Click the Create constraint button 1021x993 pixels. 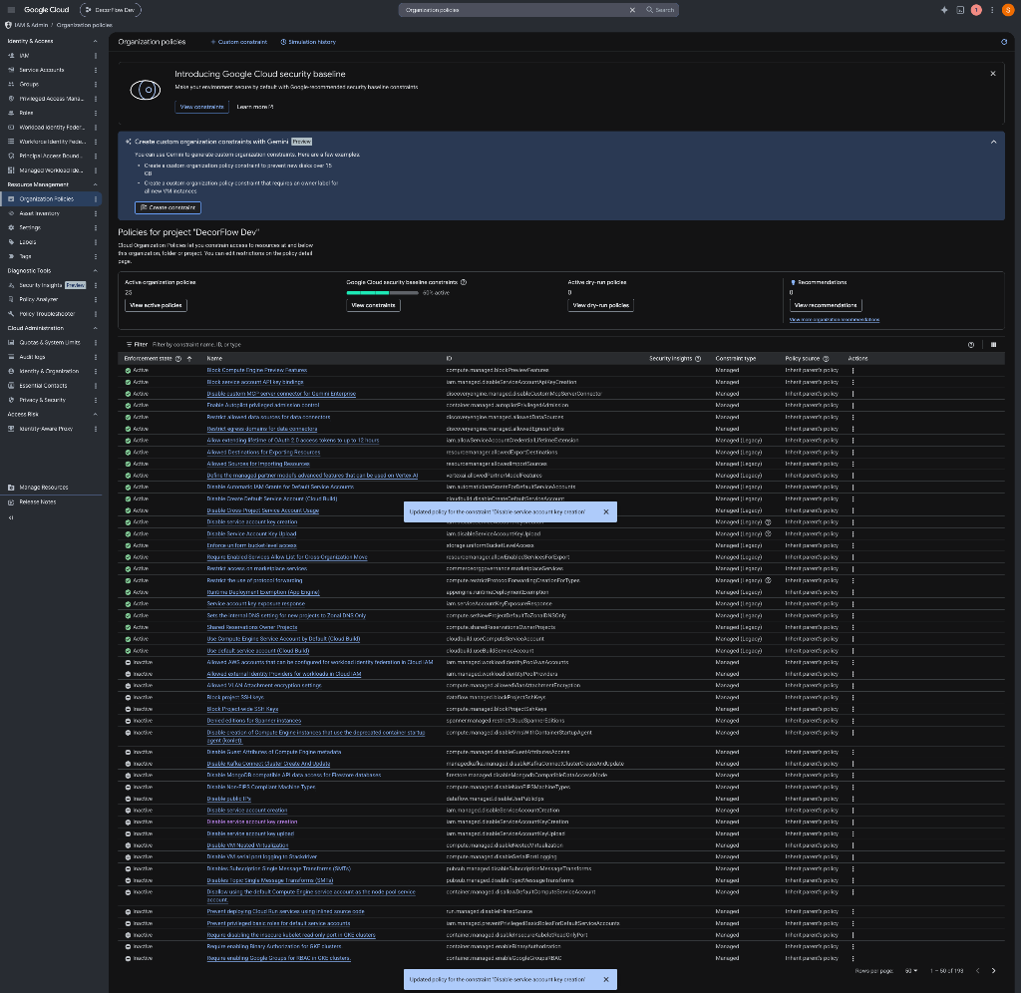coord(168,207)
